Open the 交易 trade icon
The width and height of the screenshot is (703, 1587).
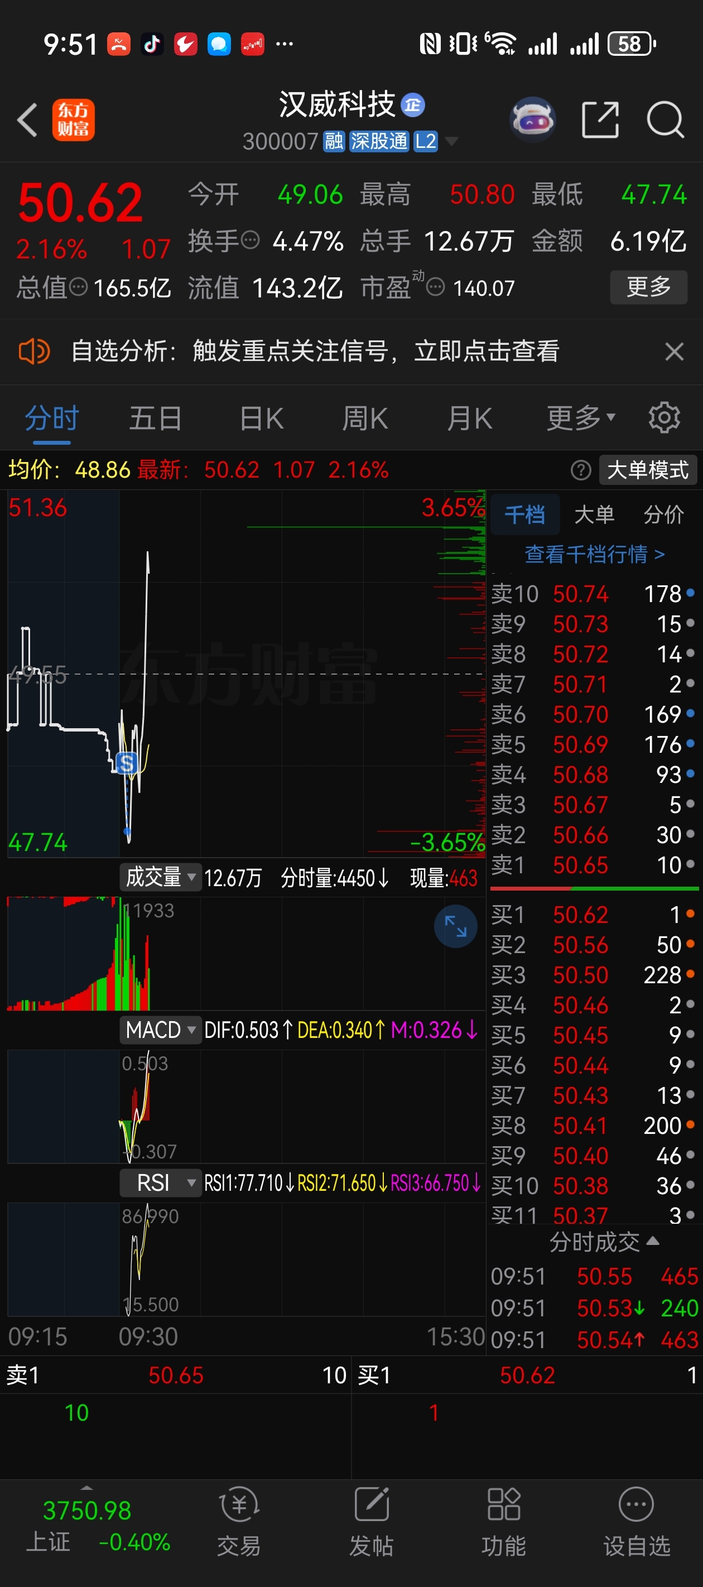pyautogui.click(x=239, y=1521)
